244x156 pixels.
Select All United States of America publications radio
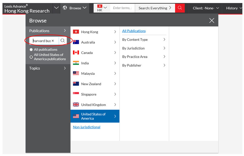31,57
